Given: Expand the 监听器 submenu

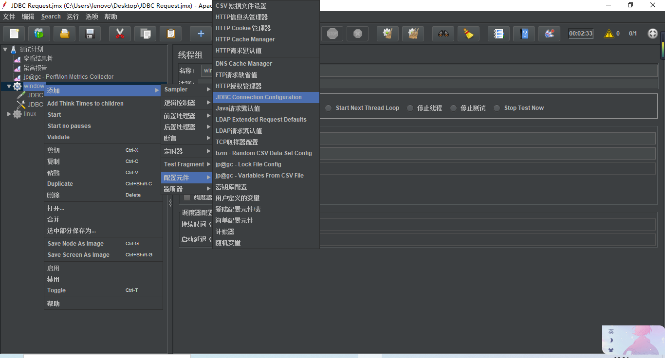Looking at the screenshot, I should (x=187, y=189).
